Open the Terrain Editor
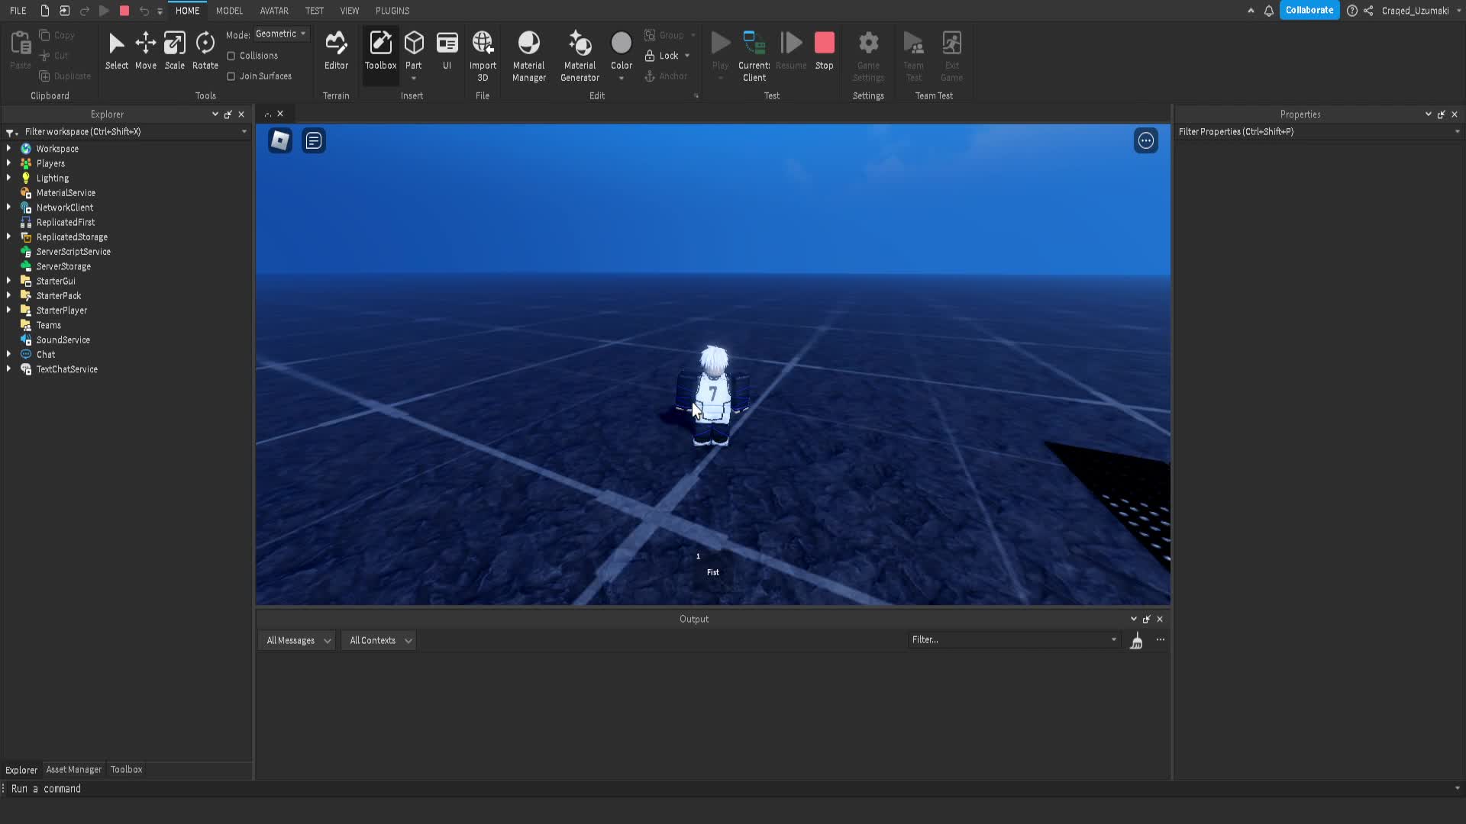The width and height of the screenshot is (1466, 824). [336, 43]
